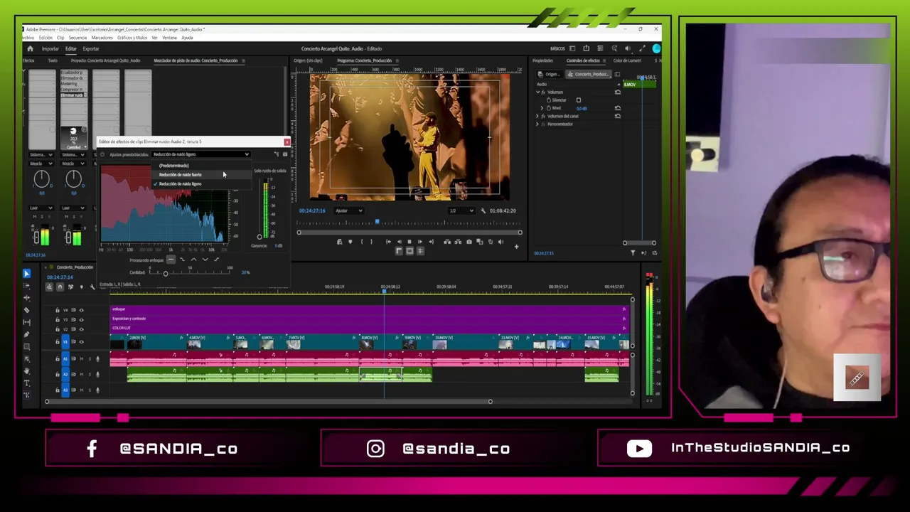Step forward one frame in Program Monitor

[419, 242]
